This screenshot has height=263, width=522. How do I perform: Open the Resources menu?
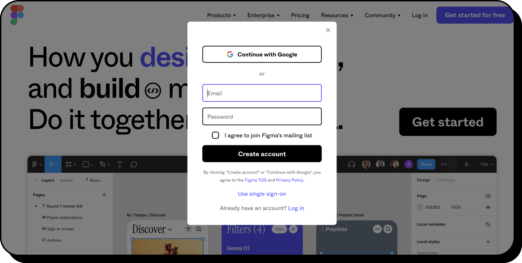click(x=337, y=15)
